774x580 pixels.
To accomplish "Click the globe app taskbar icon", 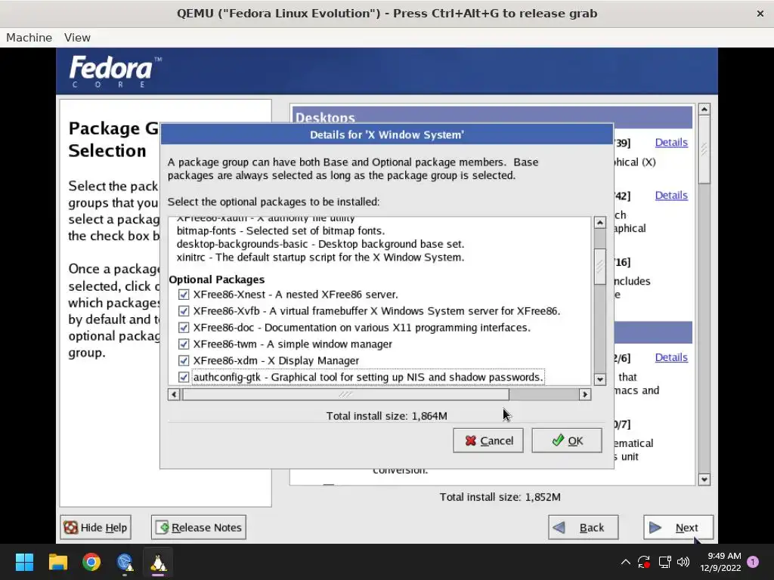I will click(x=125, y=562).
